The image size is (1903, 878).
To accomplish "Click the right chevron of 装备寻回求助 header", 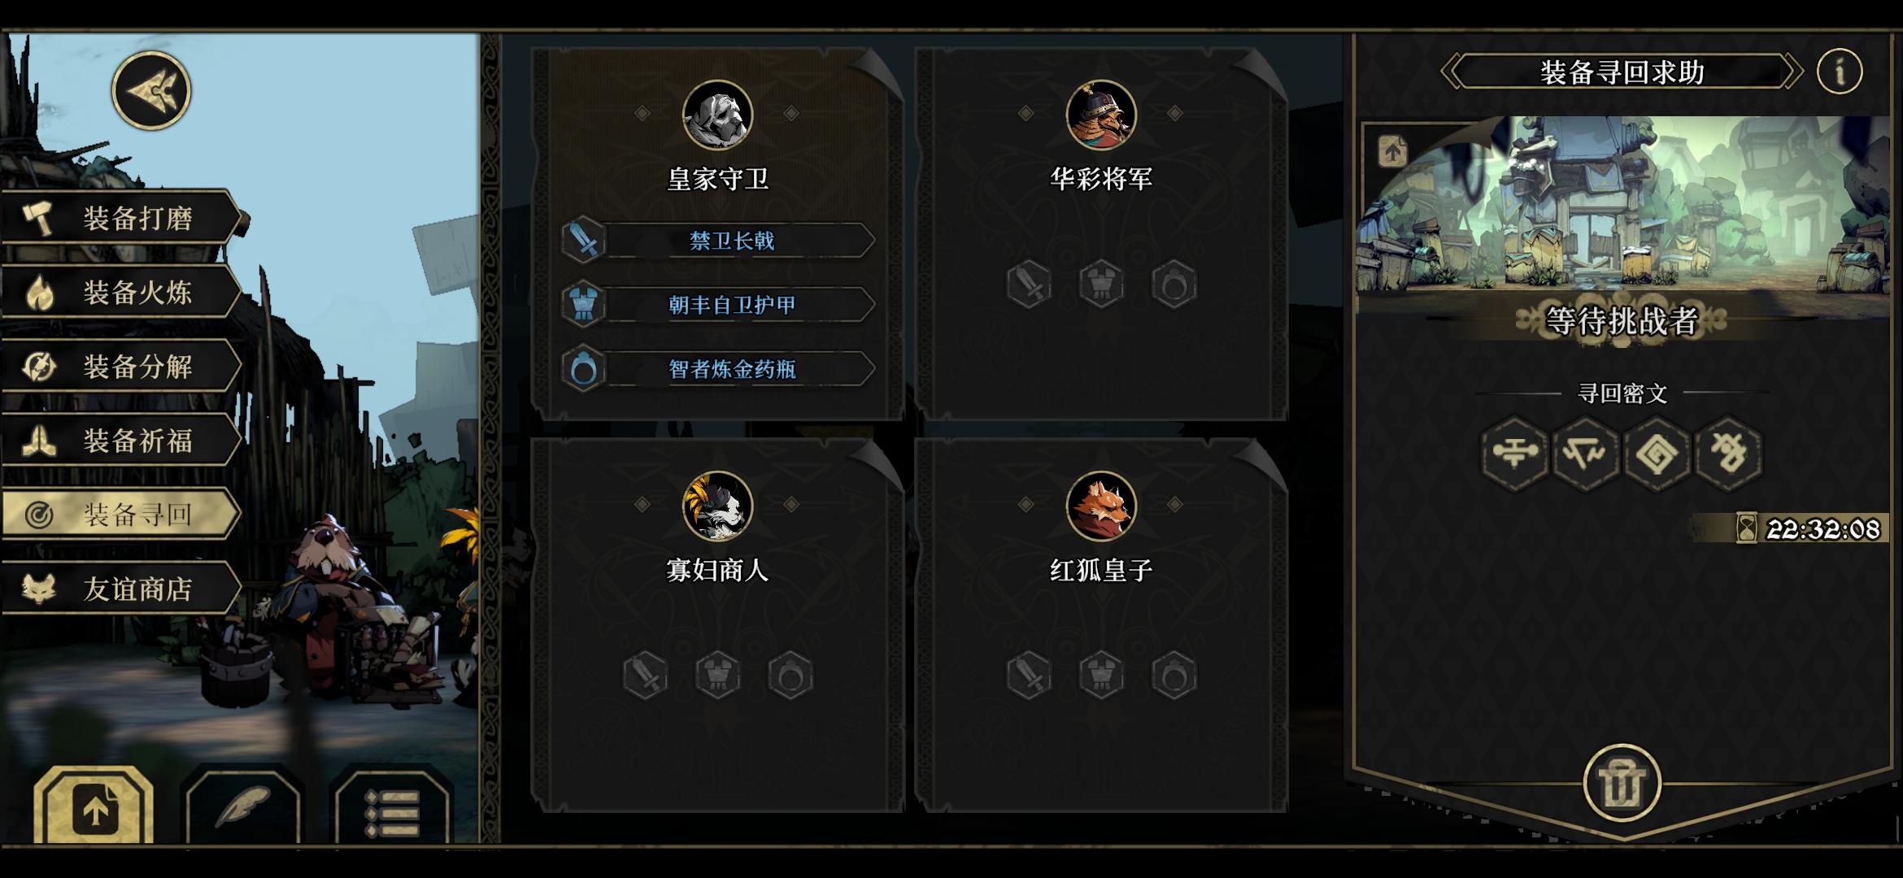I will tap(1793, 72).
